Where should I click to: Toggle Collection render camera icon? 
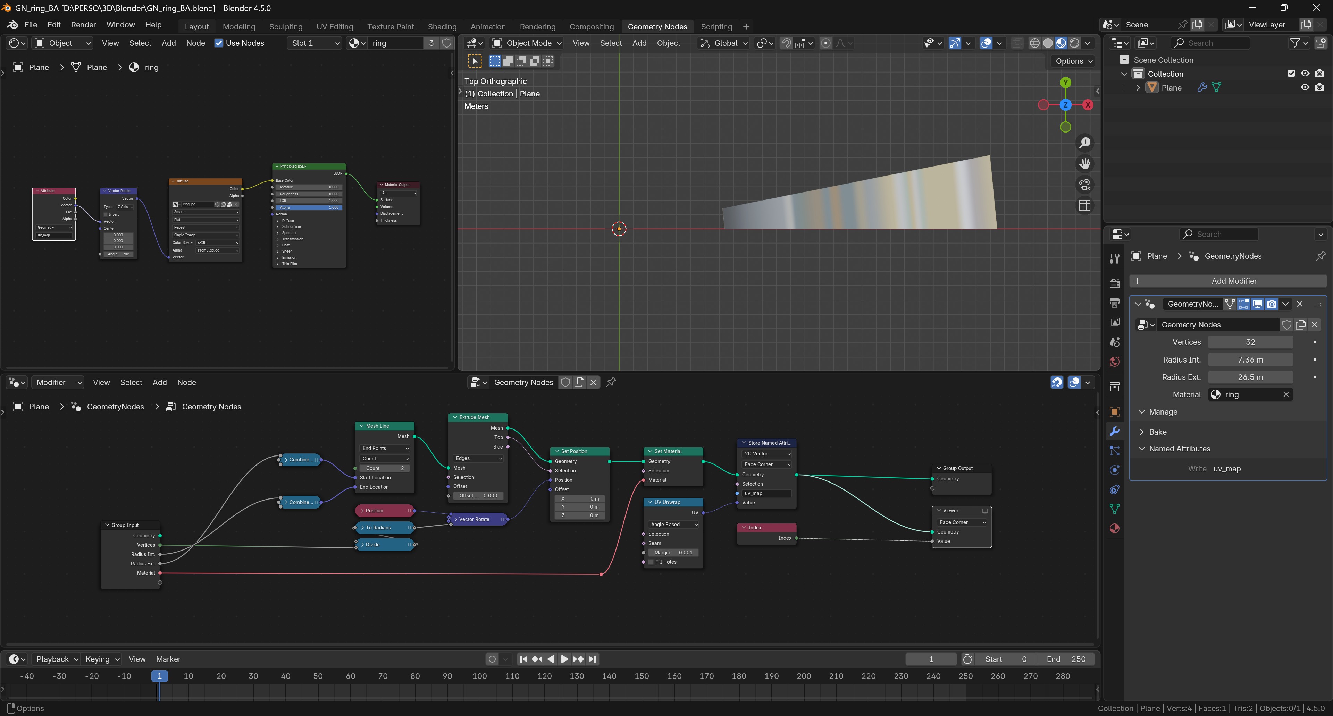point(1319,74)
